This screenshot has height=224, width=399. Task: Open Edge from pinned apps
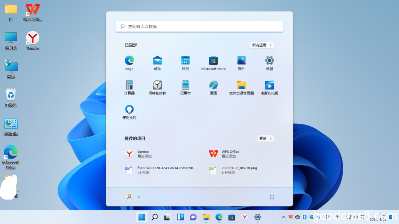pos(129,63)
